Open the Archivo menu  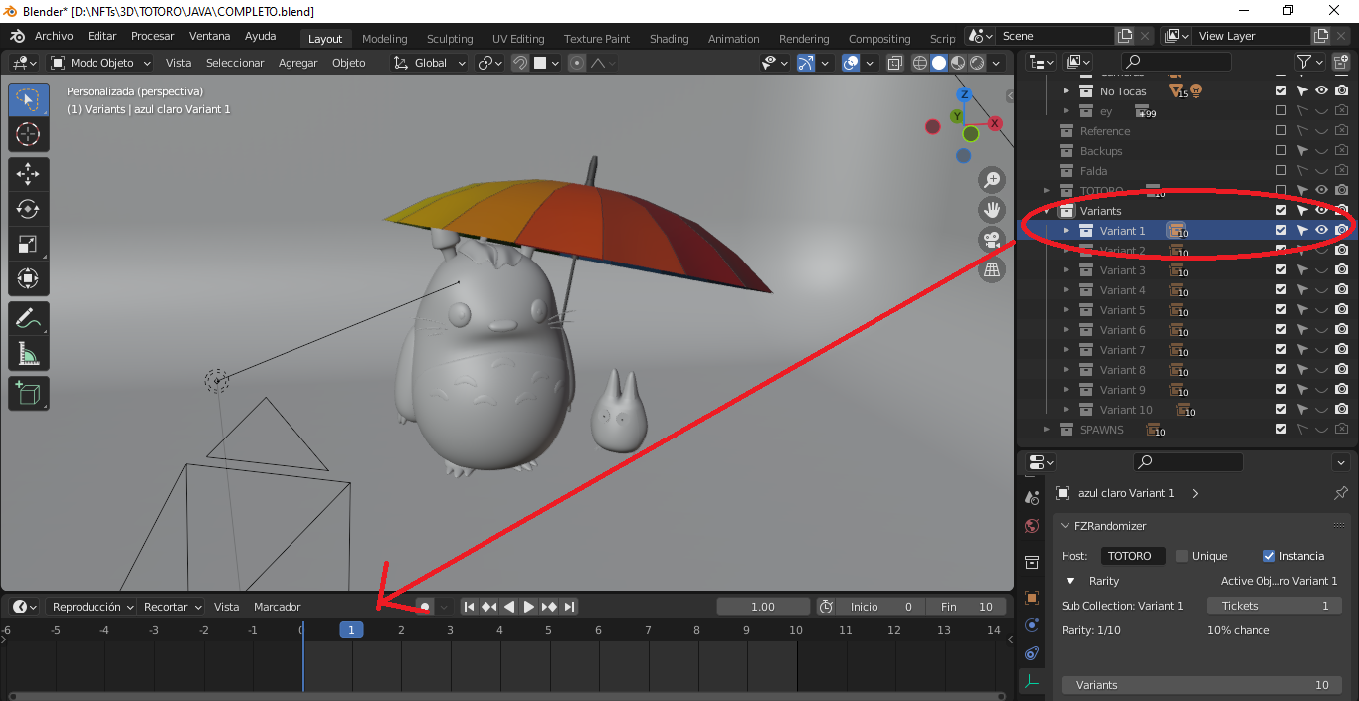[x=54, y=36]
